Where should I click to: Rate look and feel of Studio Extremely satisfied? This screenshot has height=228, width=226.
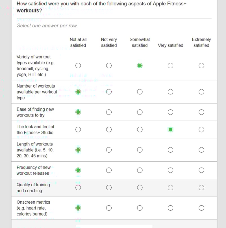201,130
